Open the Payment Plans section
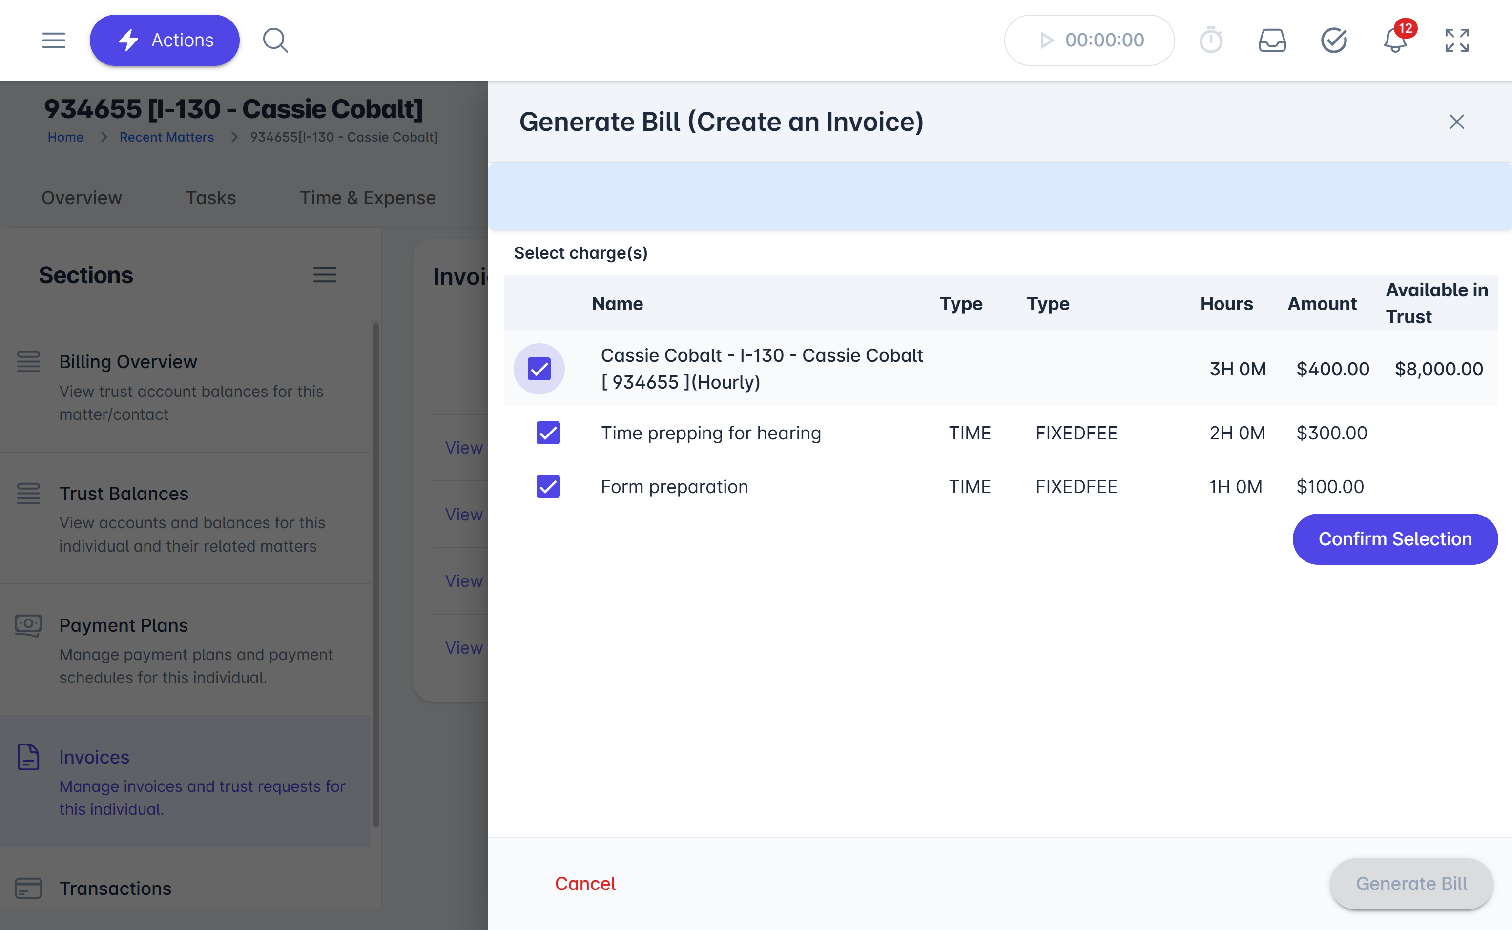Viewport: 1512px width, 930px height. point(186,649)
